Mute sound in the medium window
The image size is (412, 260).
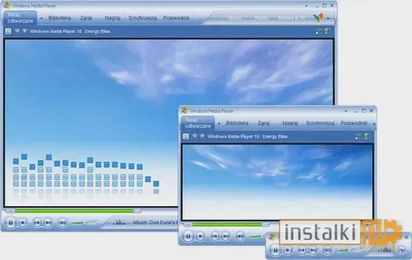click(x=240, y=236)
